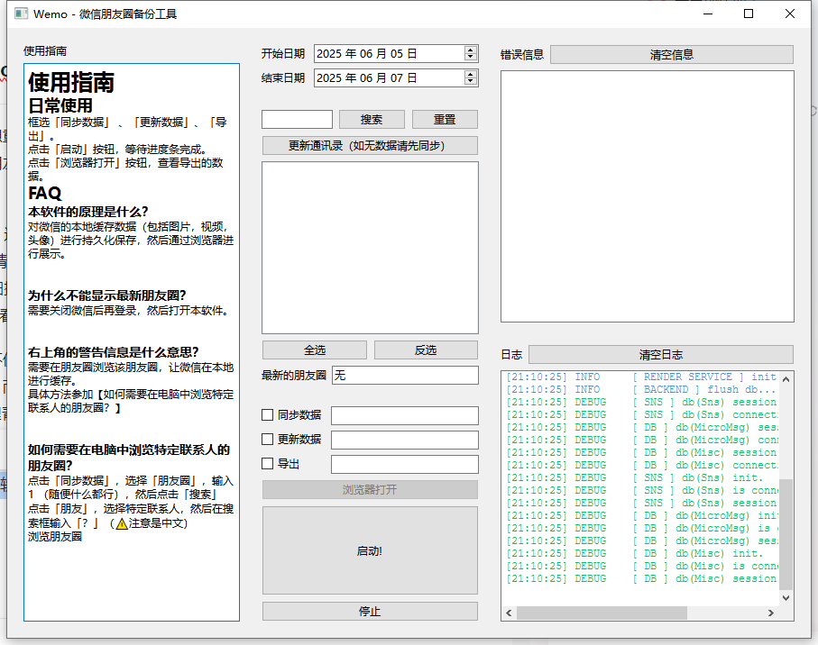Click the log panel's scroll up arrow
Screen dimensions: 818x645
point(786,379)
